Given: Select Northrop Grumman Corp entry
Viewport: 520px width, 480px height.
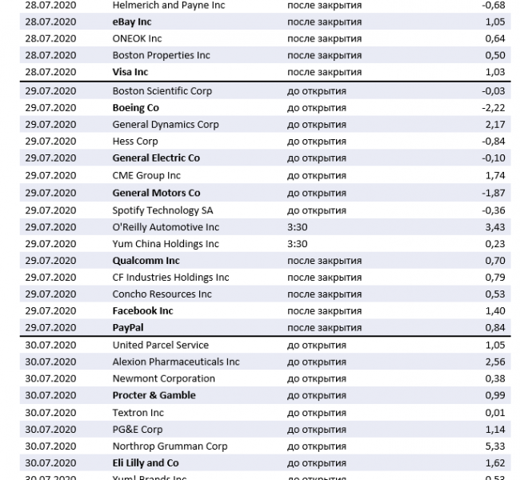Looking at the screenshot, I should pos(170,446).
